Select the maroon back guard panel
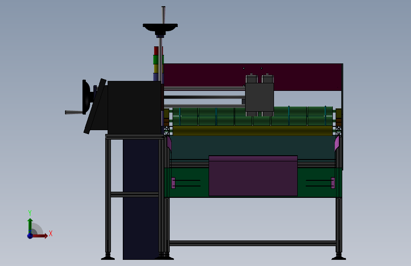This screenshot has height=266, width=411. pyautogui.click(x=253, y=77)
